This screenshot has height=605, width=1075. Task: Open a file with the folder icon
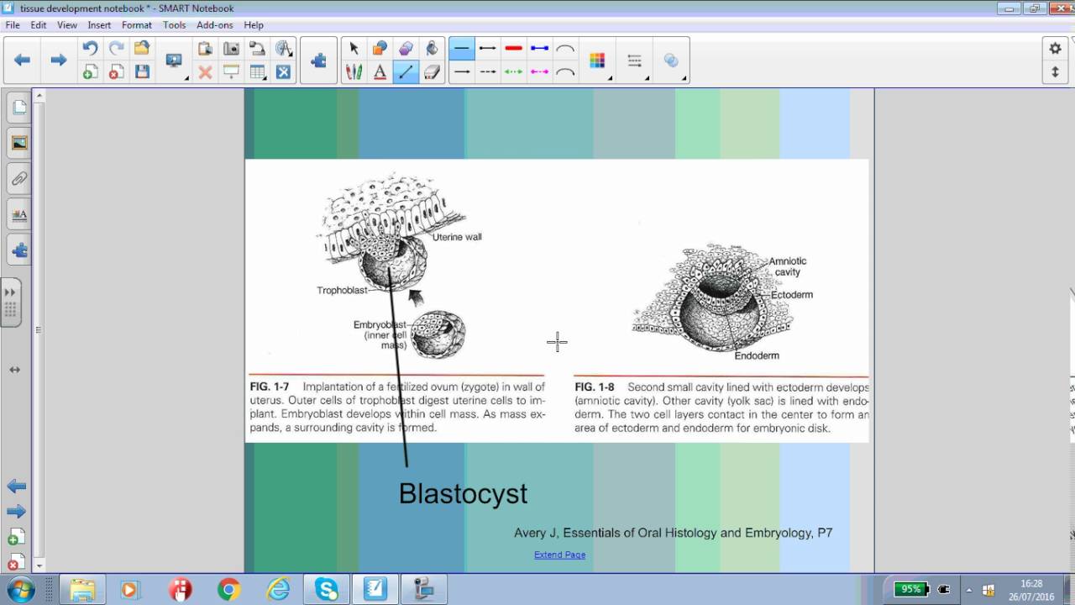point(142,49)
